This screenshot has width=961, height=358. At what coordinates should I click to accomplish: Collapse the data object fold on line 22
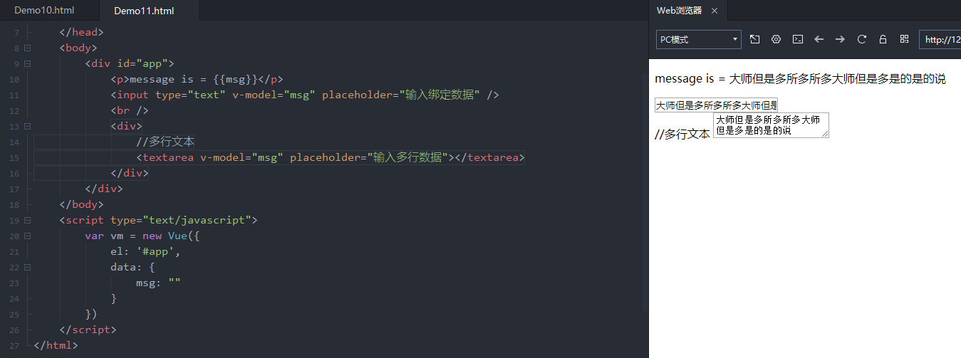[28, 267]
